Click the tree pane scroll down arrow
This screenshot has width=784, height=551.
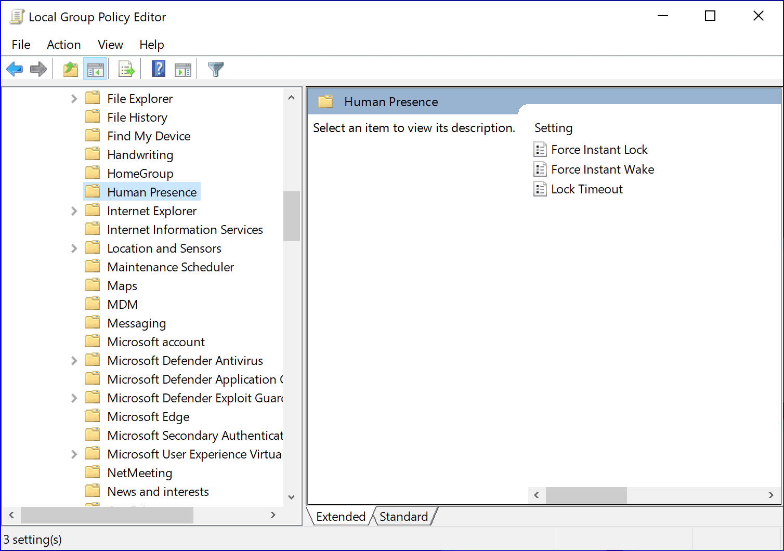pyautogui.click(x=292, y=497)
